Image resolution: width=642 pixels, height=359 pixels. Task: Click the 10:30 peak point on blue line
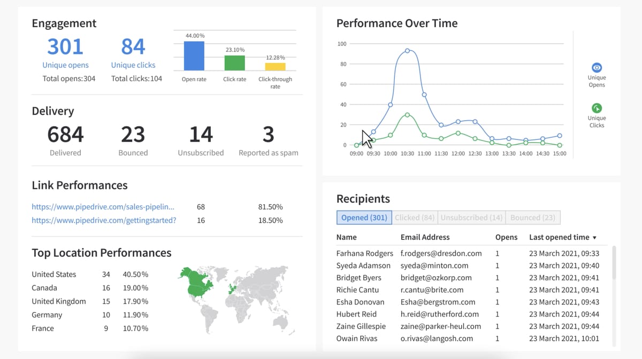point(407,51)
